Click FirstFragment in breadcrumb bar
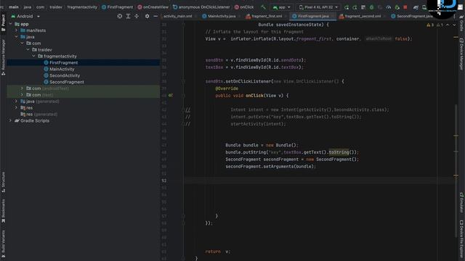465x261 pixels. (x=118, y=7)
